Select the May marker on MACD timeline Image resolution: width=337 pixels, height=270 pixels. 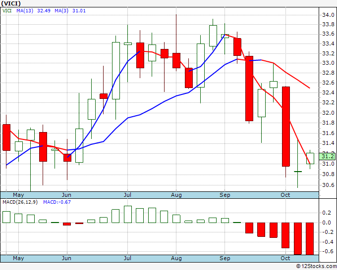(x=18, y=258)
